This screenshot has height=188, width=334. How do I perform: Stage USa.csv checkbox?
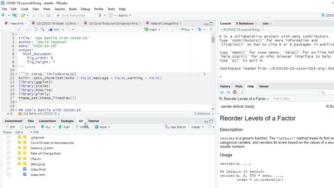pyautogui.click(x=9, y=159)
